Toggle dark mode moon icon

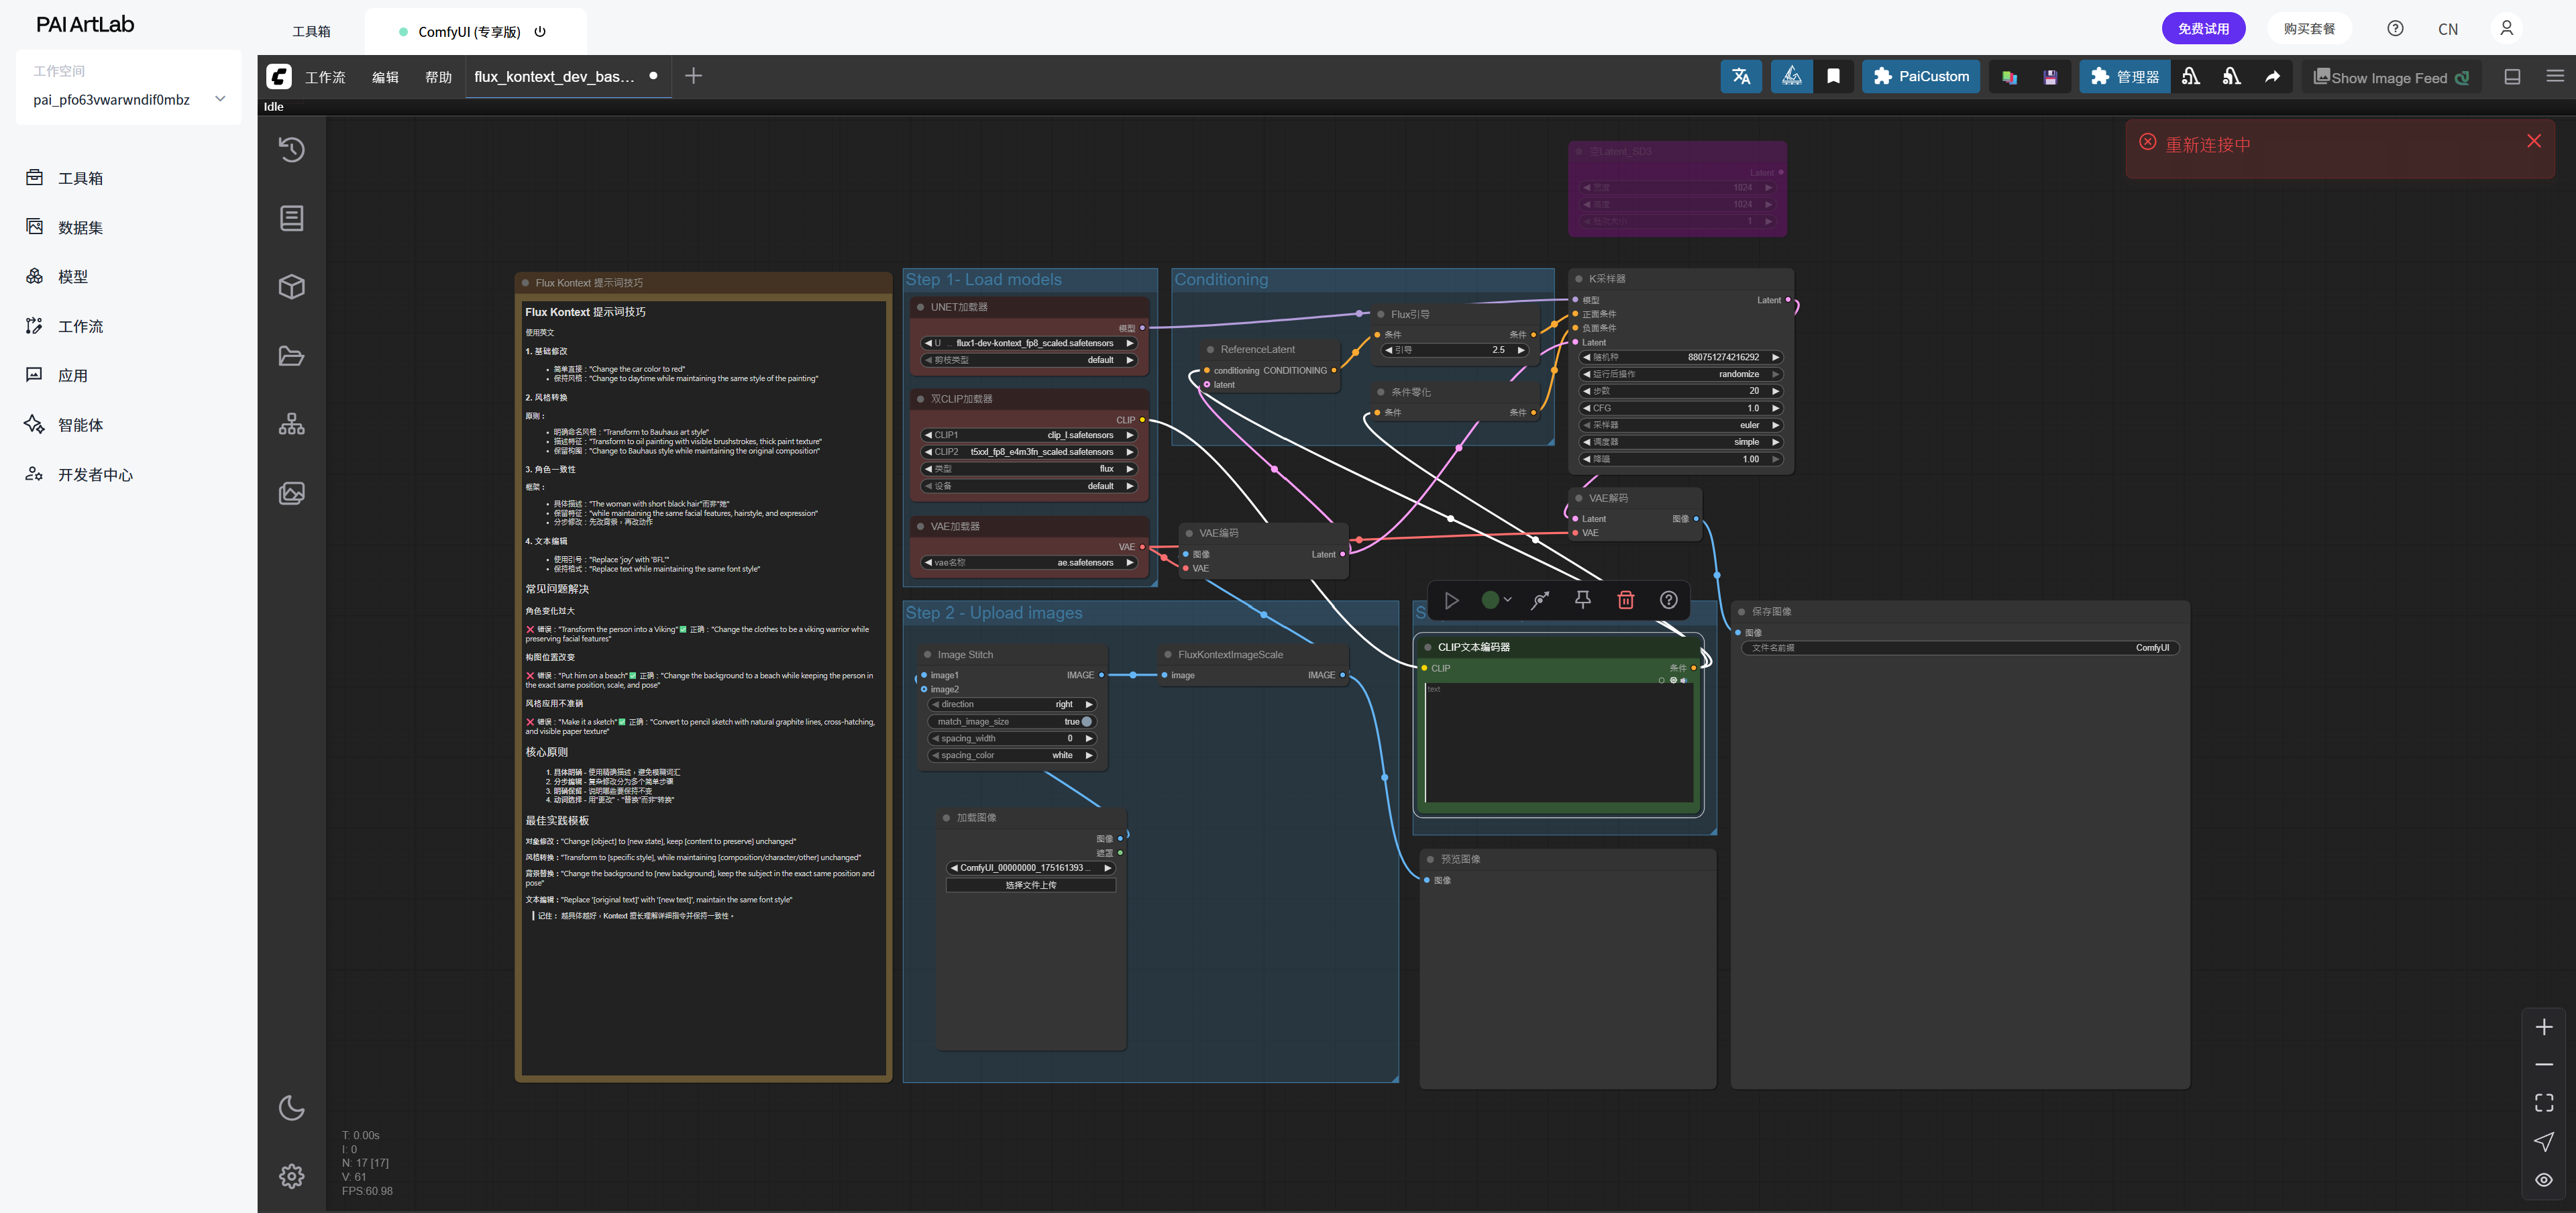click(x=291, y=1107)
